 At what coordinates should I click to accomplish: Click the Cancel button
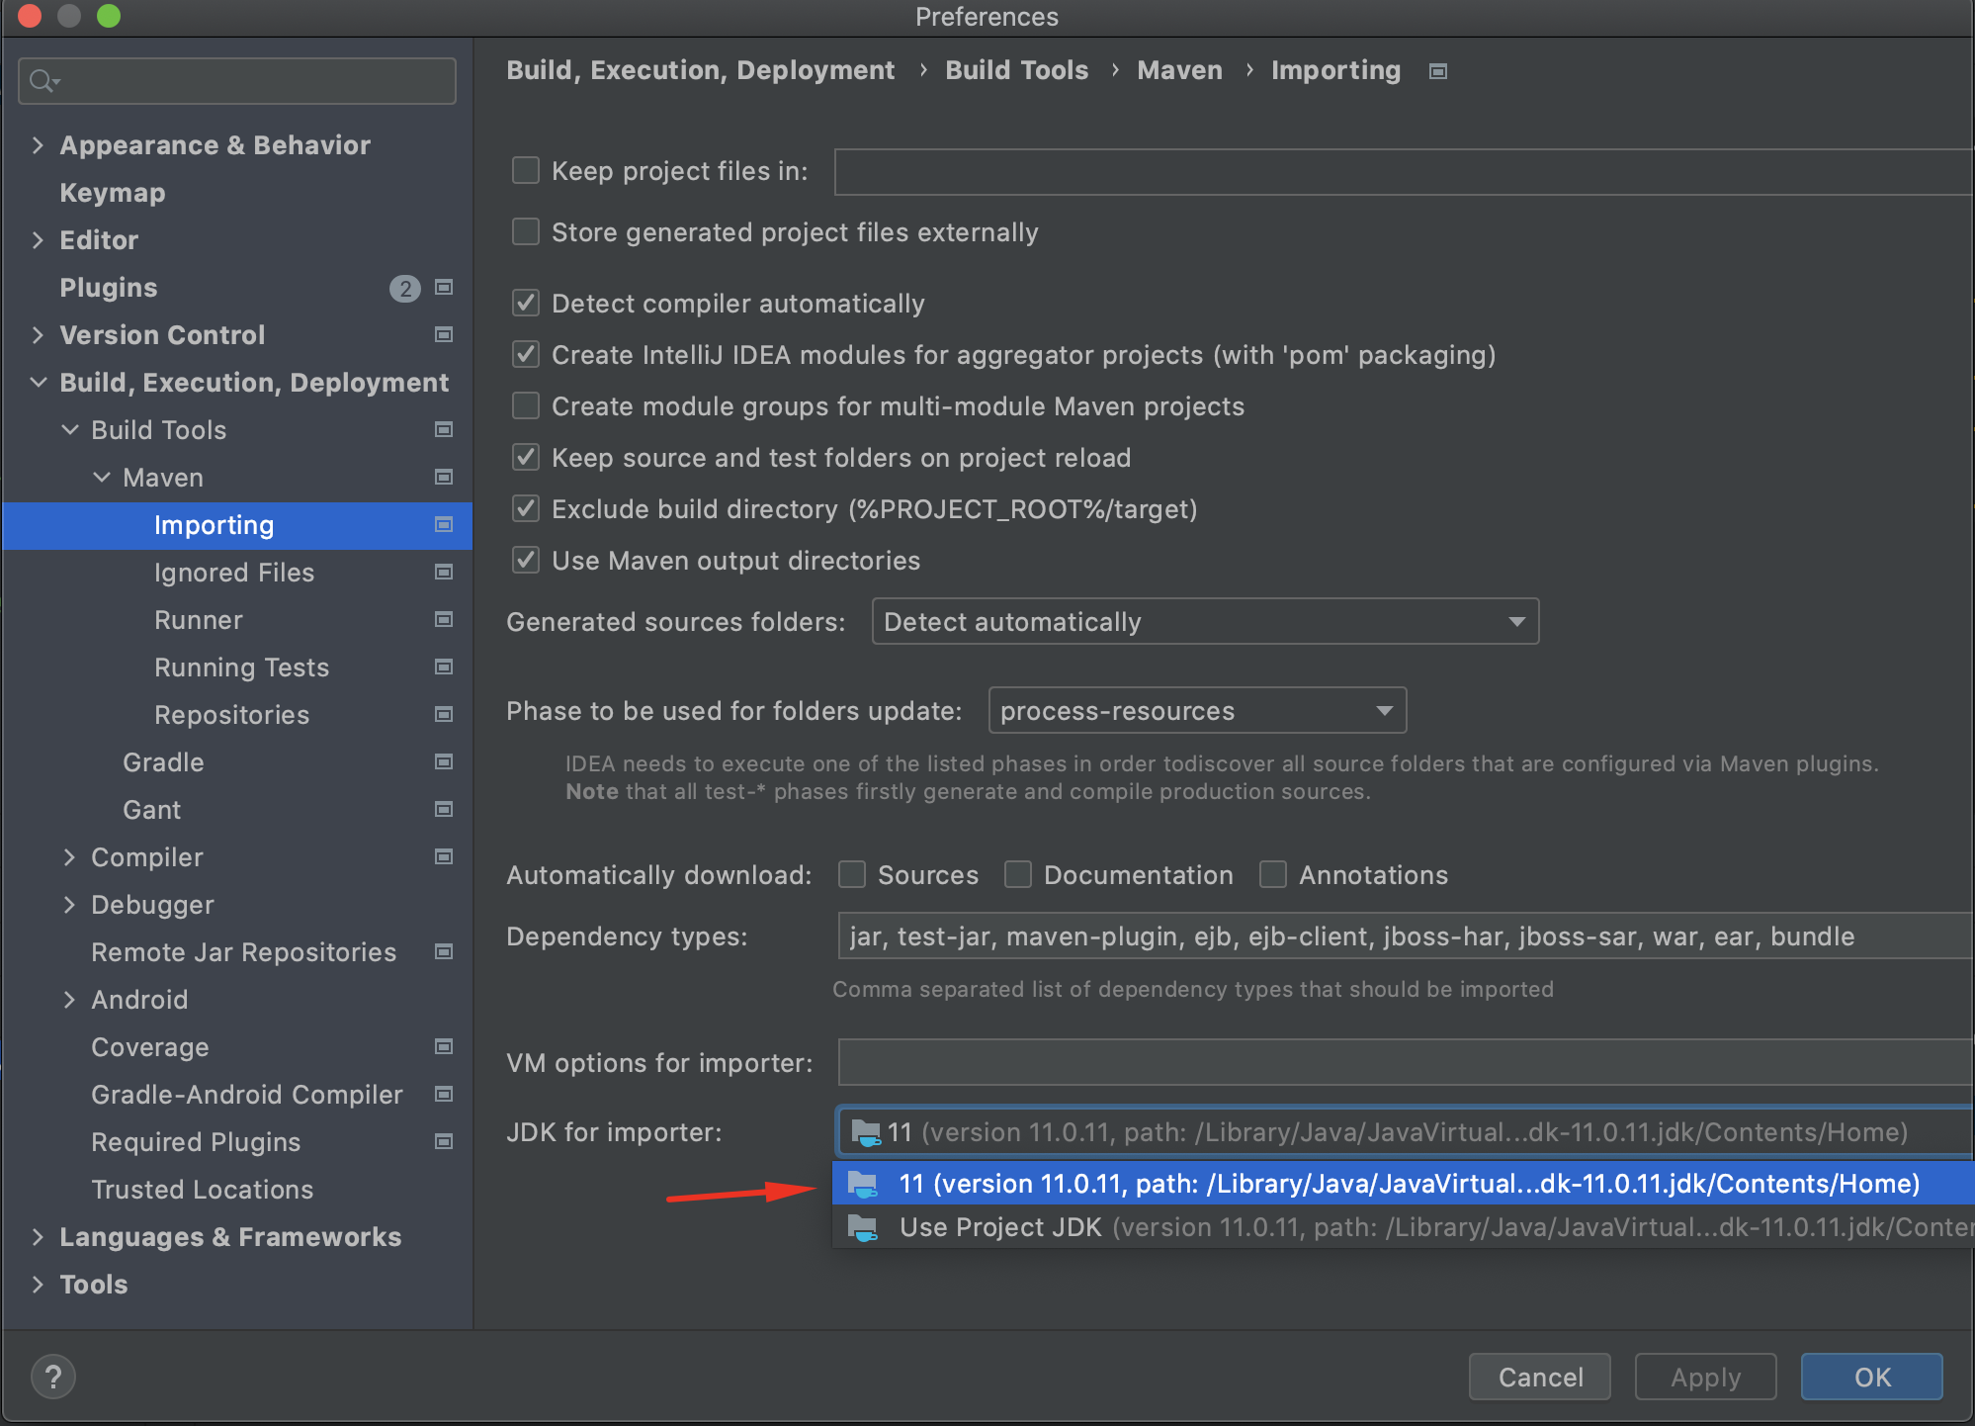coord(1539,1377)
